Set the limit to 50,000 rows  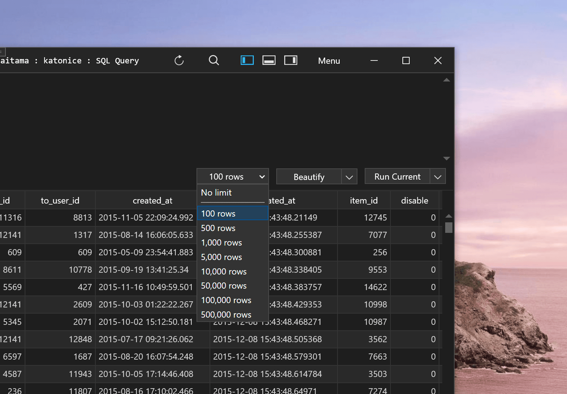click(233, 286)
